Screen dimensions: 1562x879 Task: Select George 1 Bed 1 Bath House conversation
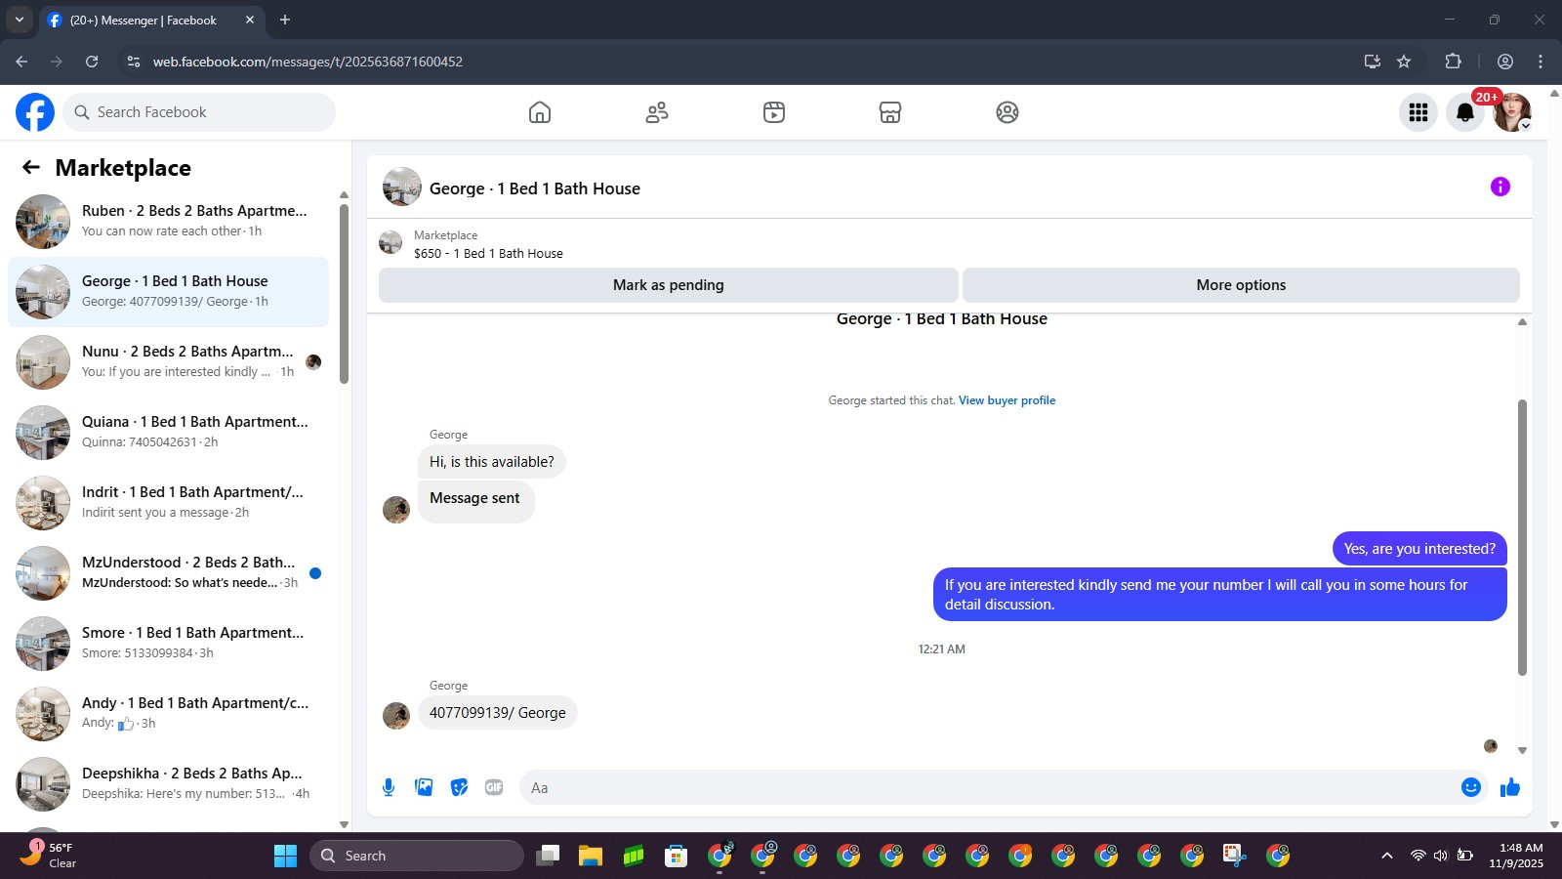[168, 292]
